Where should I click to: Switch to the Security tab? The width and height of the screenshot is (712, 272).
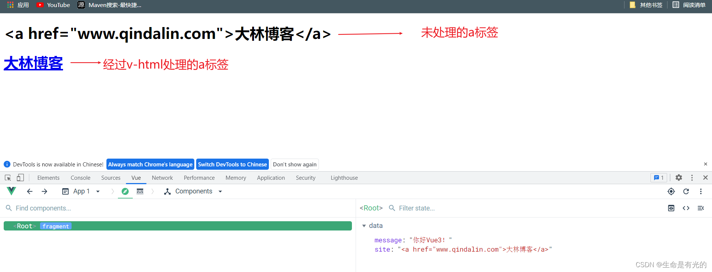click(306, 178)
